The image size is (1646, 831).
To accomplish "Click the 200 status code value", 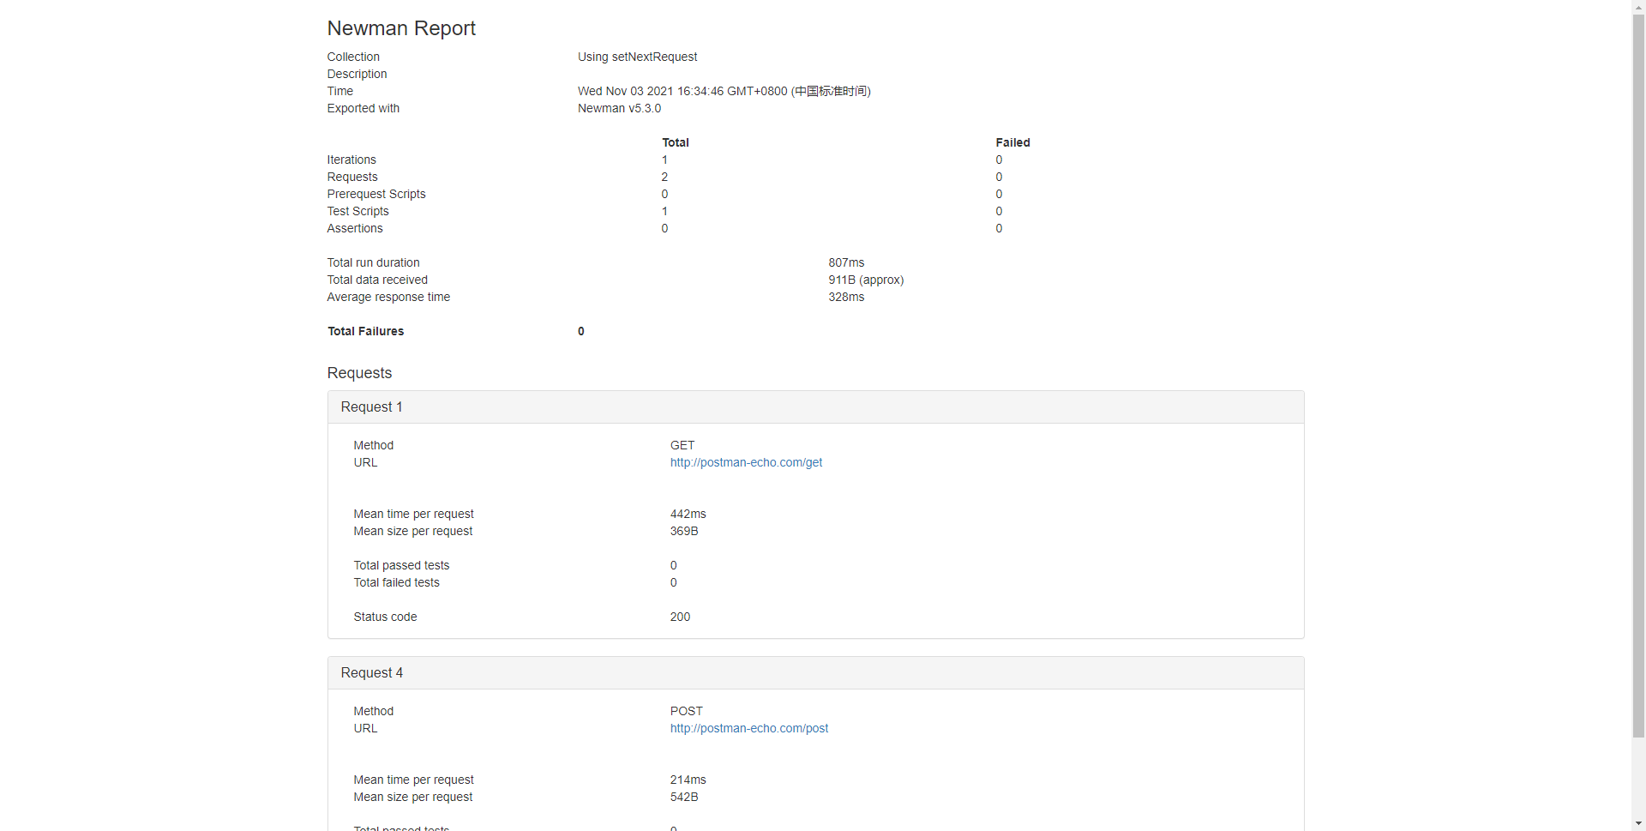I will [x=680, y=617].
